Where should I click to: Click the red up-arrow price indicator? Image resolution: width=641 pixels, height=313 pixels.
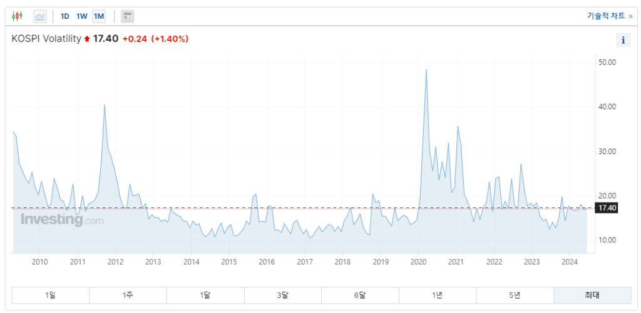(x=87, y=39)
